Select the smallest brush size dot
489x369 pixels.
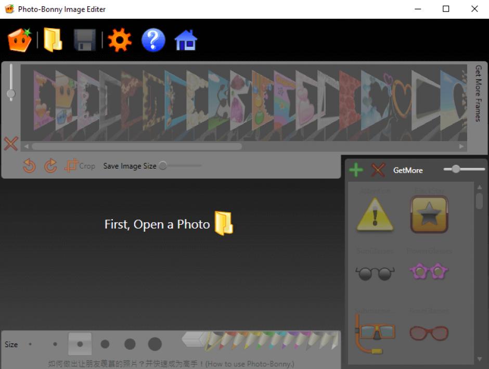30,345
